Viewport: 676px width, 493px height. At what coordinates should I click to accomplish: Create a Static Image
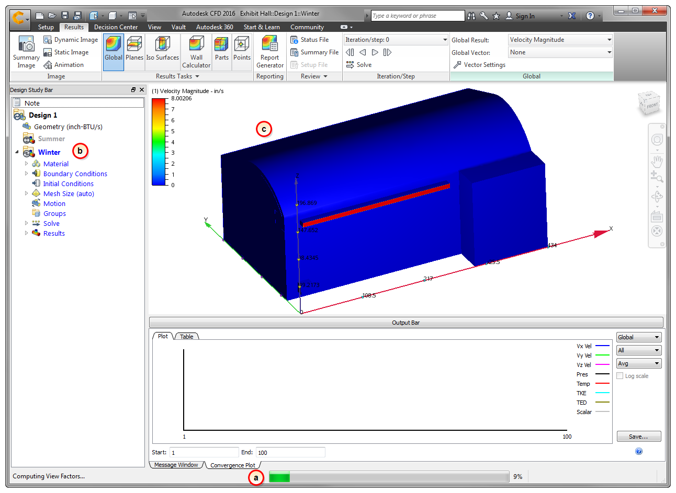[66, 52]
